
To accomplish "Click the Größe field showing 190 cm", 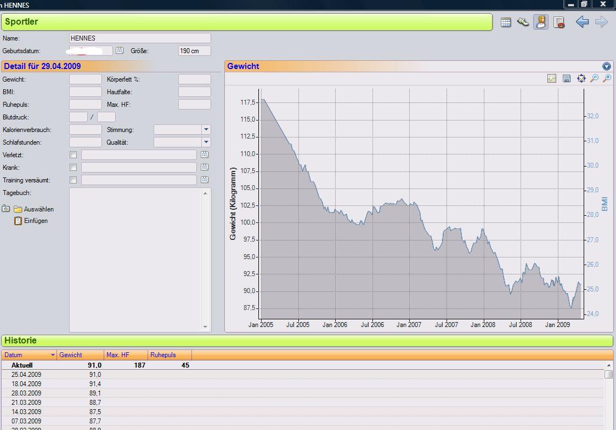I will coord(195,50).
